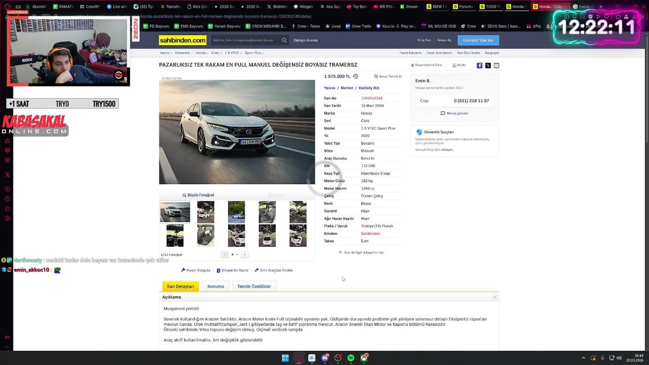This screenshot has height=365, width=649.
Task: Open Crew Trello bookmark
Action: coord(358,26)
